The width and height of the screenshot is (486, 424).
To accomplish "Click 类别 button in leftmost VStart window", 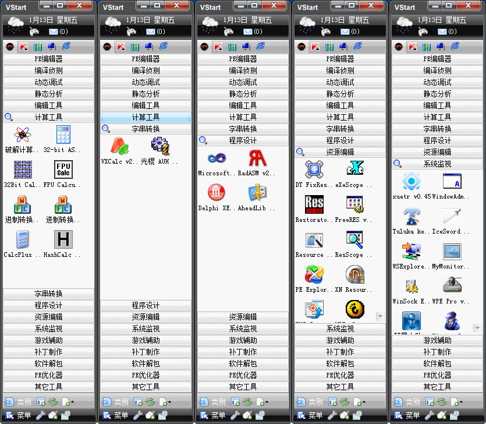I will tap(19, 402).
